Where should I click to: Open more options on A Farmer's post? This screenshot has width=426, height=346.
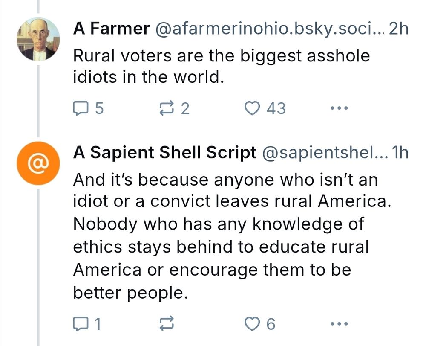339,108
